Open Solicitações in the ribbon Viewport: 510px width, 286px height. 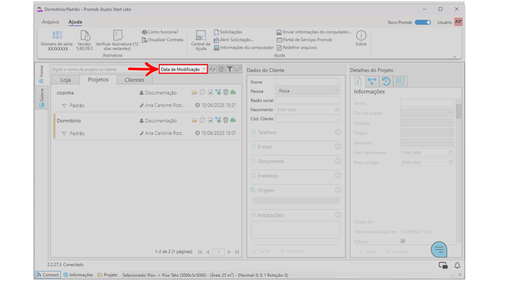click(x=228, y=32)
